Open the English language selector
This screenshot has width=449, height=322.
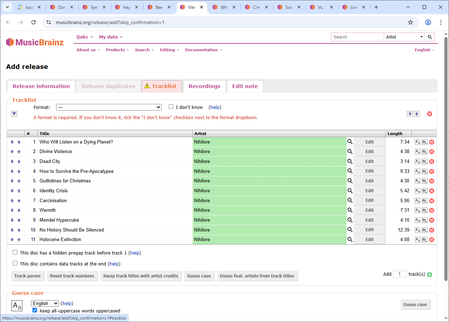[x=425, y=50]
